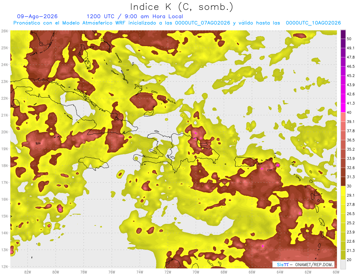Screen dimensions: 357x276
Task: Click the latitude axis label '12N'
Action: click(x=4, y=266)
